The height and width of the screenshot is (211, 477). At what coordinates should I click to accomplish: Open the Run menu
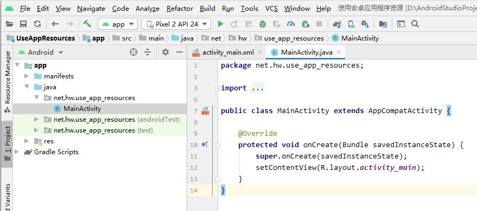click(x=228, y=9)
